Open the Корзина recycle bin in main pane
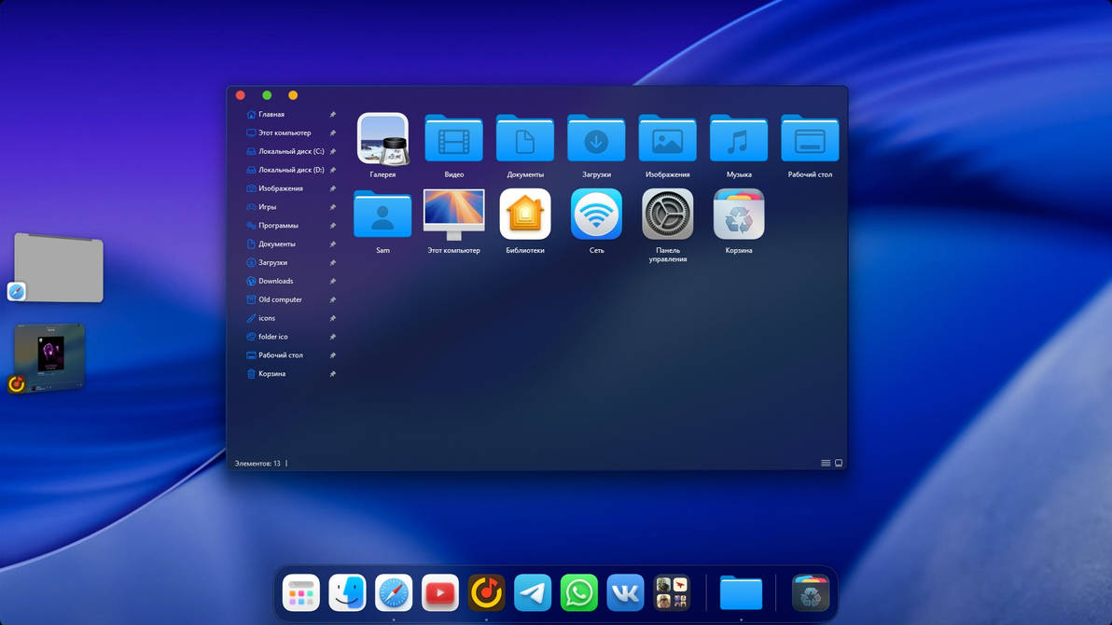 739,215
